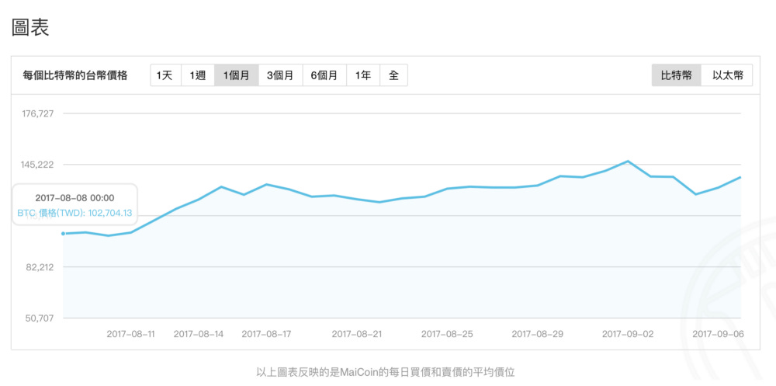Click the 圖表 heading

coord(30,27)
